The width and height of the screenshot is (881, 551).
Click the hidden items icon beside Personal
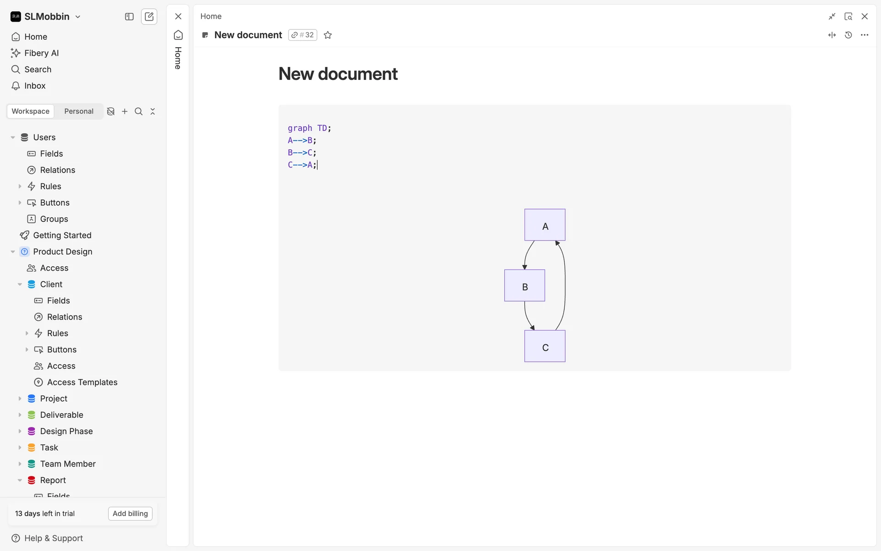point(111,111)
